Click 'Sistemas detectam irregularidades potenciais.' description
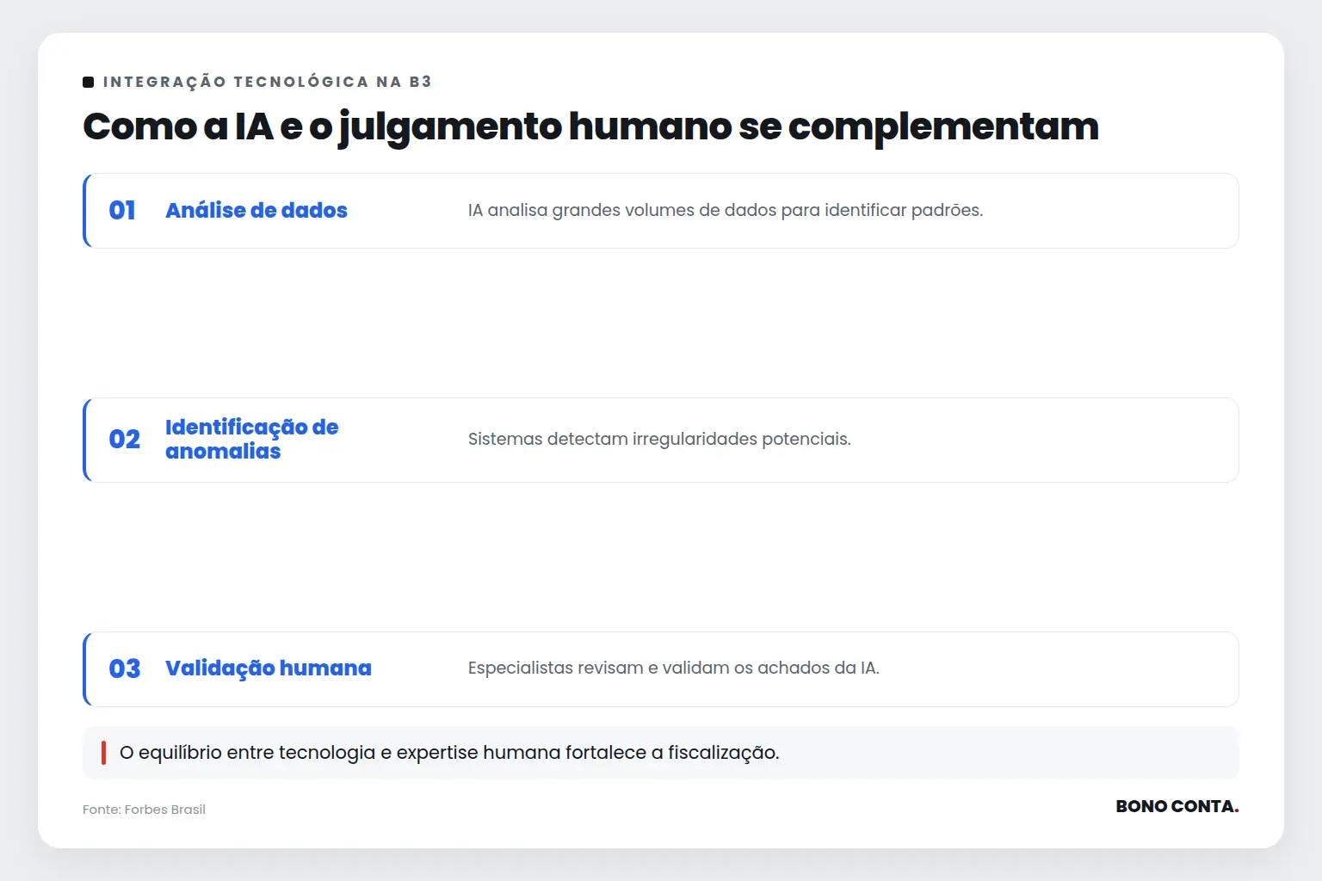The image size is (1322, 881). tap(659, 440)
